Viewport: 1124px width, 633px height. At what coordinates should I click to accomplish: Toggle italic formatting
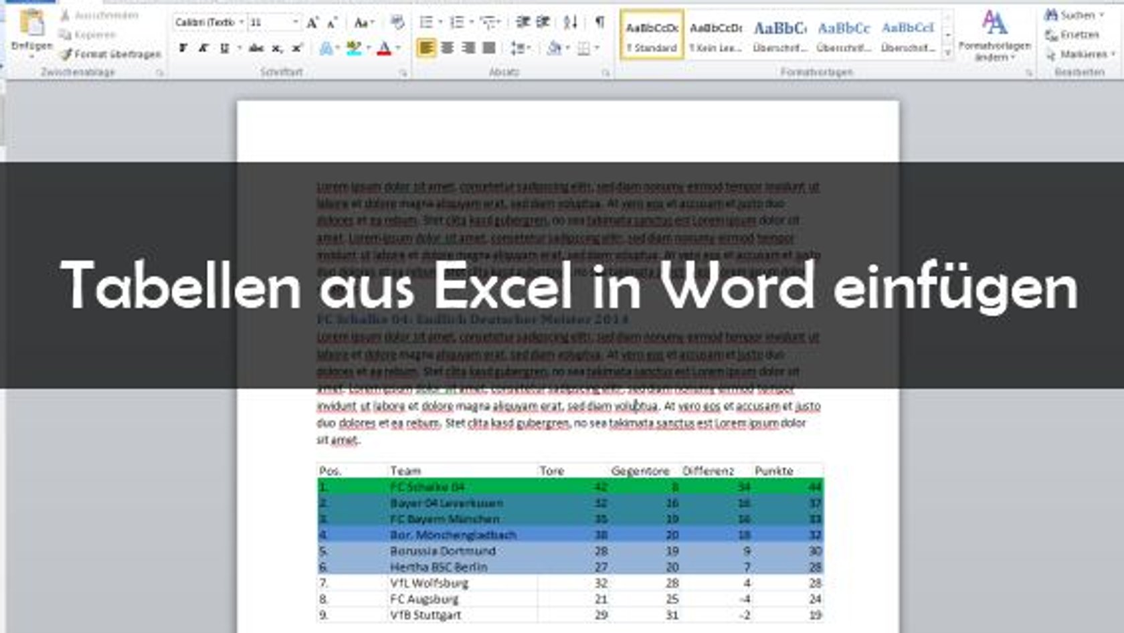click(x=203, y=48)
